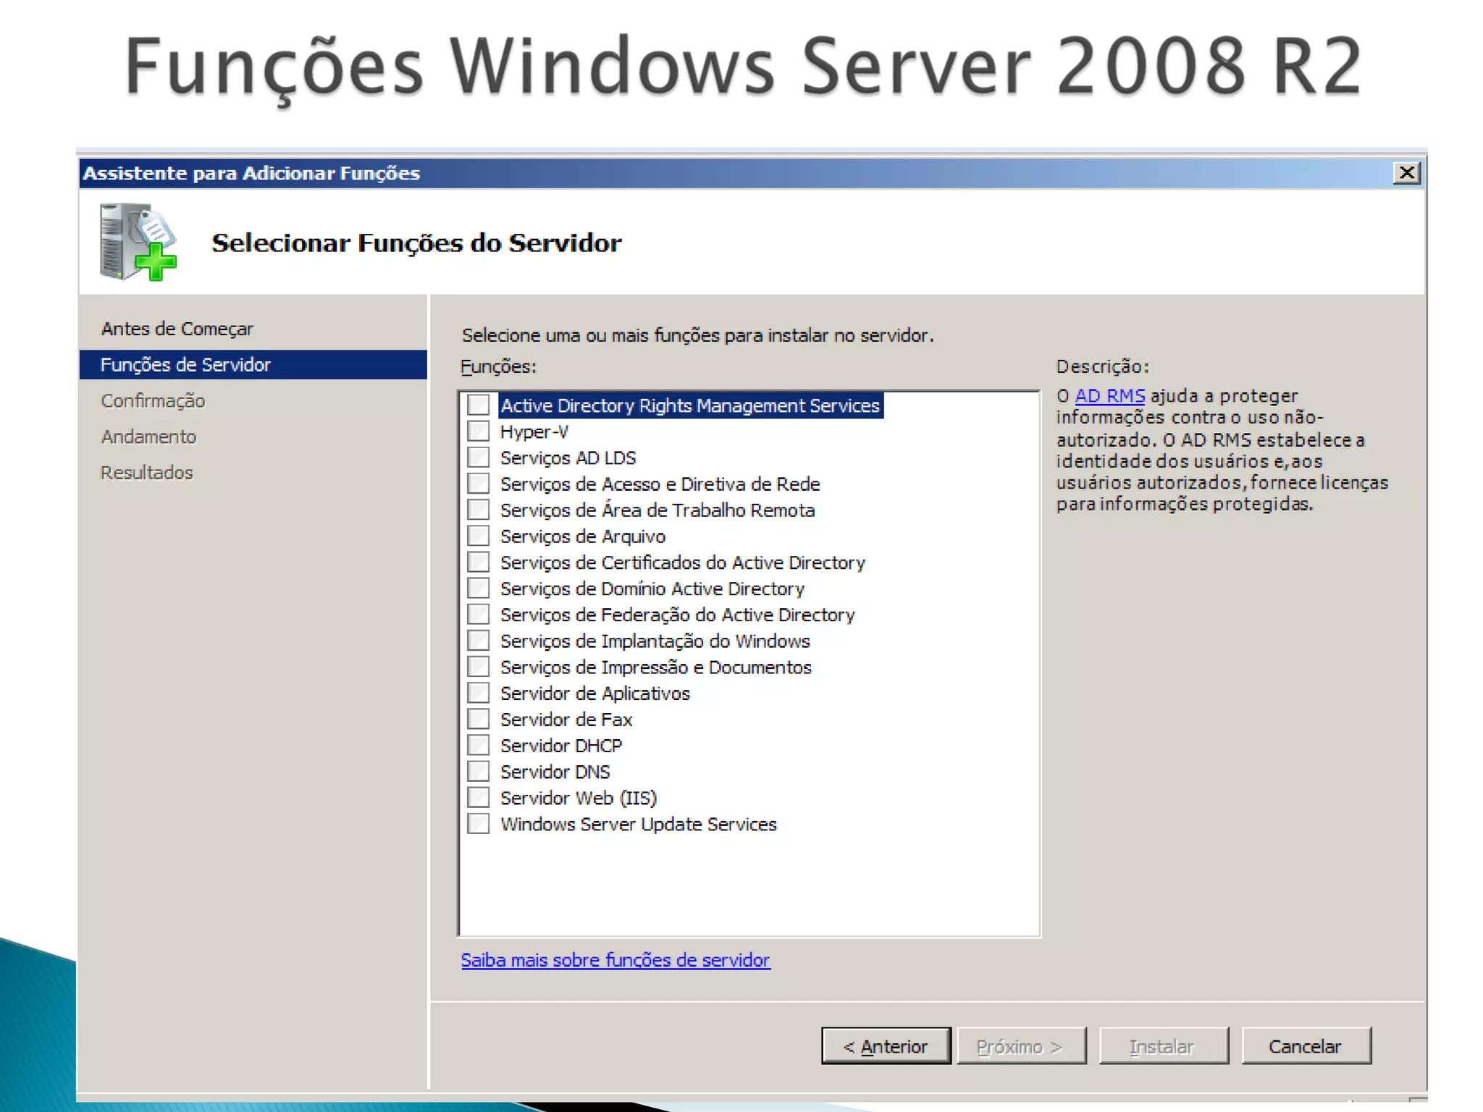
Task: Highlight Serviços de Área de Trabalho Remota
Action: coord(658,510)
